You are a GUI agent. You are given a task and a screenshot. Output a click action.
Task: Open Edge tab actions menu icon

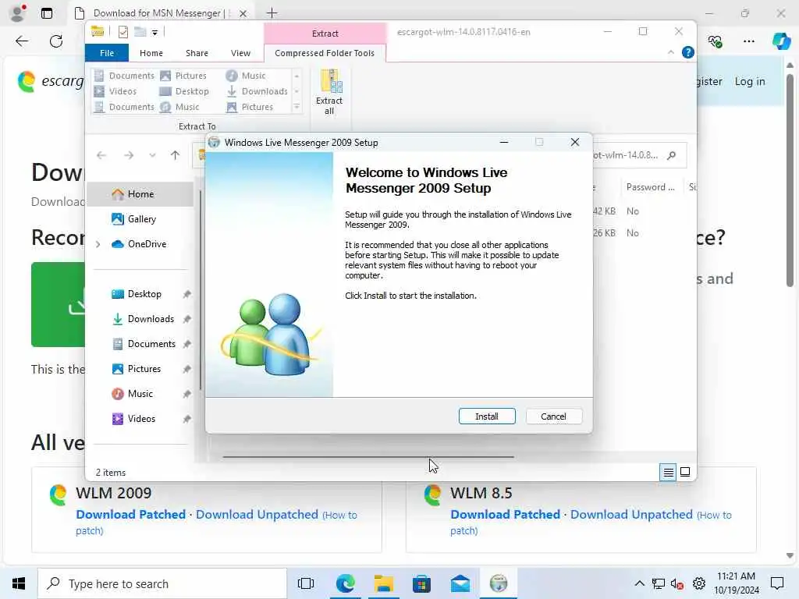click(47, 13)
